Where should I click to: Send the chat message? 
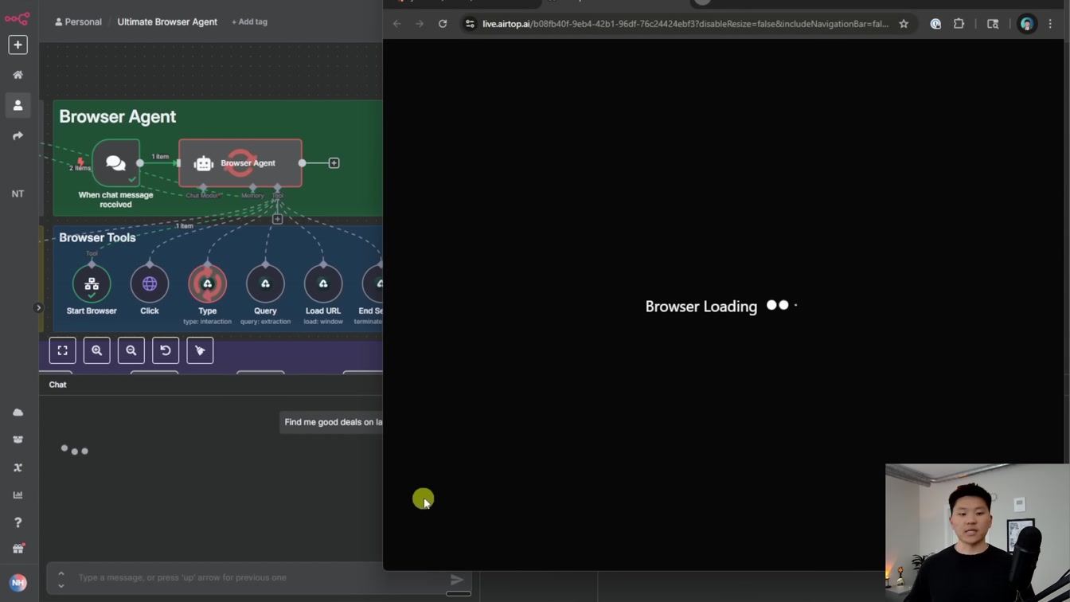(457, 580)
